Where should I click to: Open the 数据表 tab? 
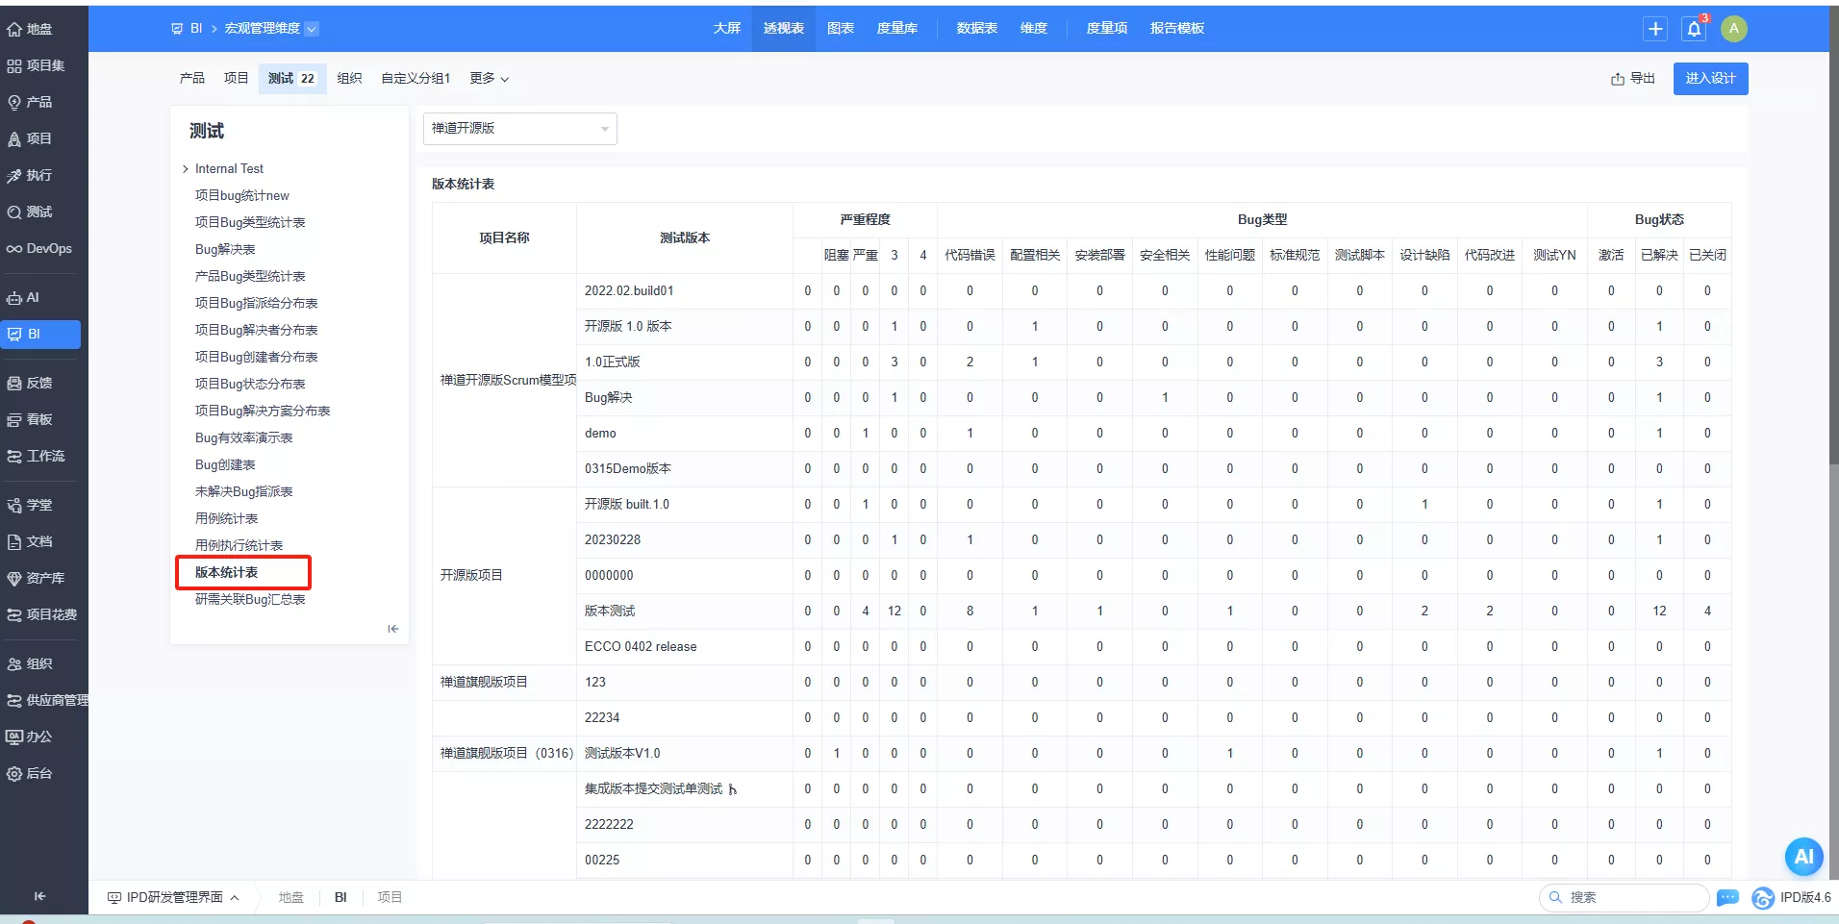976,29
